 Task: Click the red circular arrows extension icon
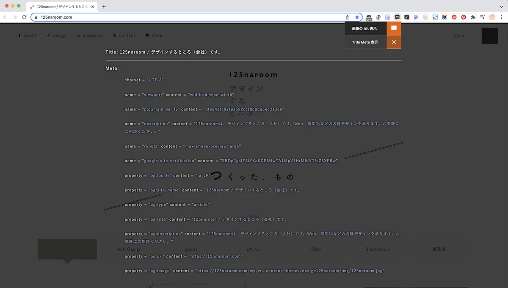[454, 17]
